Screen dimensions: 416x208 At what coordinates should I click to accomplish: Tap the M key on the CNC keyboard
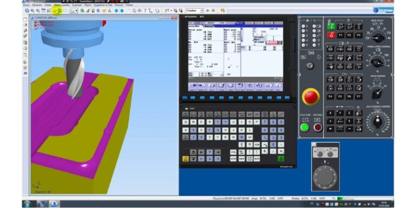point(242,138)
